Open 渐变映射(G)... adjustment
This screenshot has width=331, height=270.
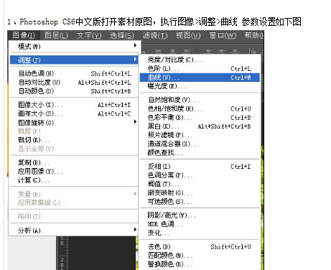point(200,193)
